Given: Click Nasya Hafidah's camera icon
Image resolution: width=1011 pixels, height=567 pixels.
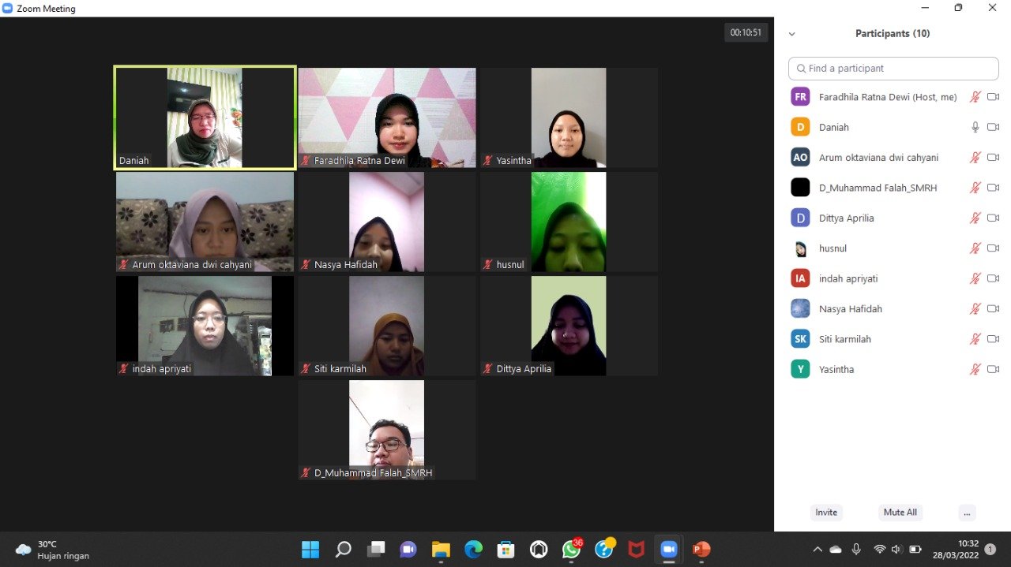Looking at the screenshot, I should pos(993,309).
